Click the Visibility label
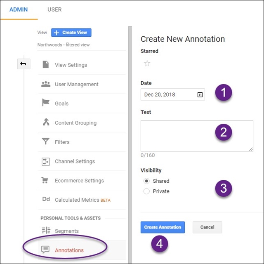Image resolution: width=264 pixels, height=264 pixels. pyautogui.click(x=151, y=170)
